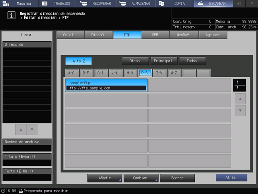Click the ftp://ftp.sample.com address text

(x=90, y=88)
